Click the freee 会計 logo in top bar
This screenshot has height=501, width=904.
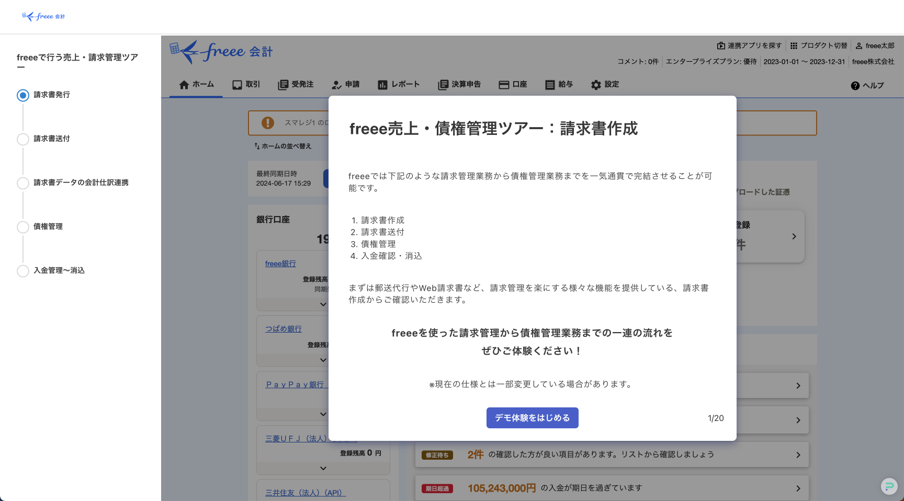(x=43, y=16)
